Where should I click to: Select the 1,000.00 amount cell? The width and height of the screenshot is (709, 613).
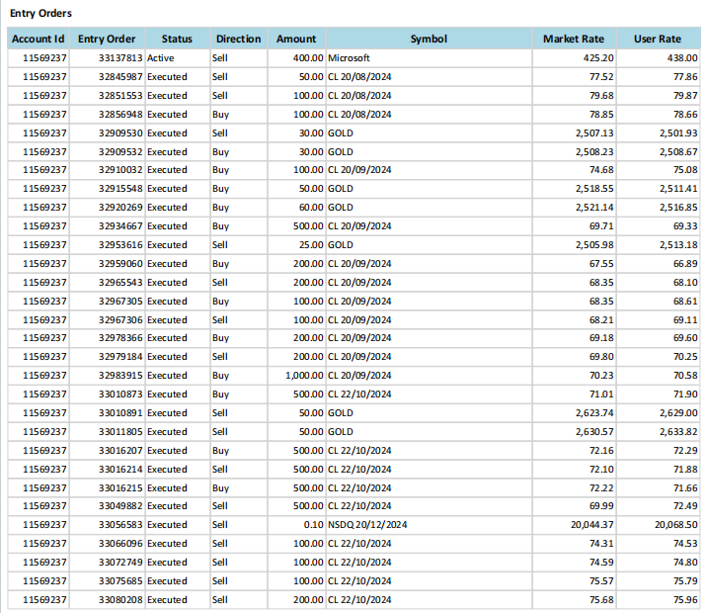tap(304, 376)
